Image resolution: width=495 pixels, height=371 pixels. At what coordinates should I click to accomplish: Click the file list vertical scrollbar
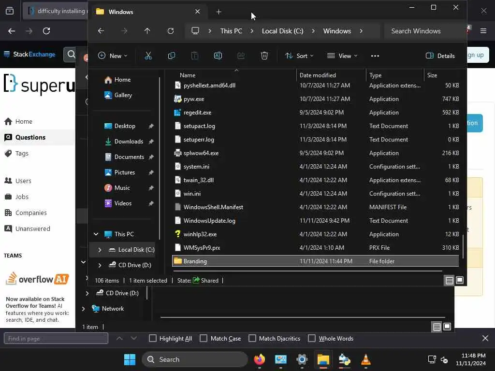point(463,246)
